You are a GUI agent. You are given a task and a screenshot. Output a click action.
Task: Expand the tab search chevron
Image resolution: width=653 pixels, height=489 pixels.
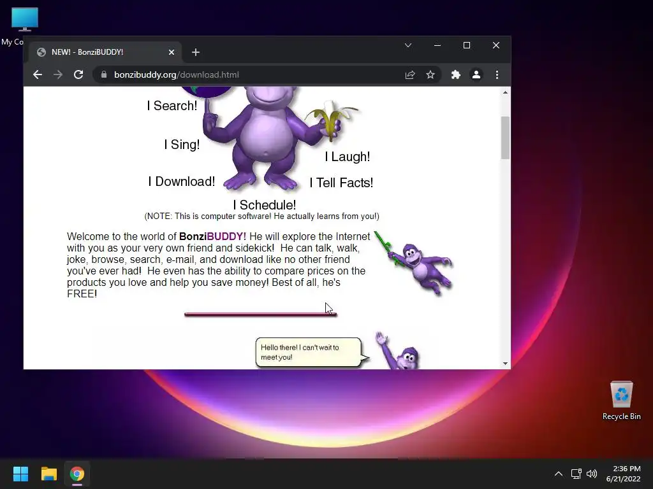pyautogui.click(x=408, y=45)
